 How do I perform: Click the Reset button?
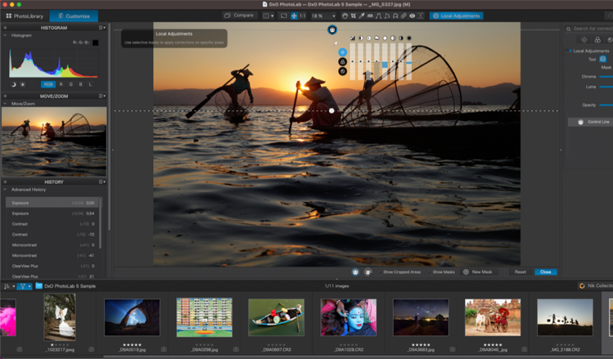pos(520,272)
